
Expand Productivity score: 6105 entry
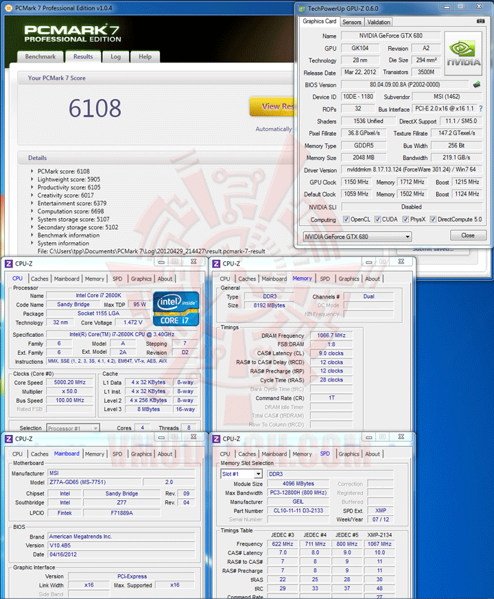tap(32, 187)
